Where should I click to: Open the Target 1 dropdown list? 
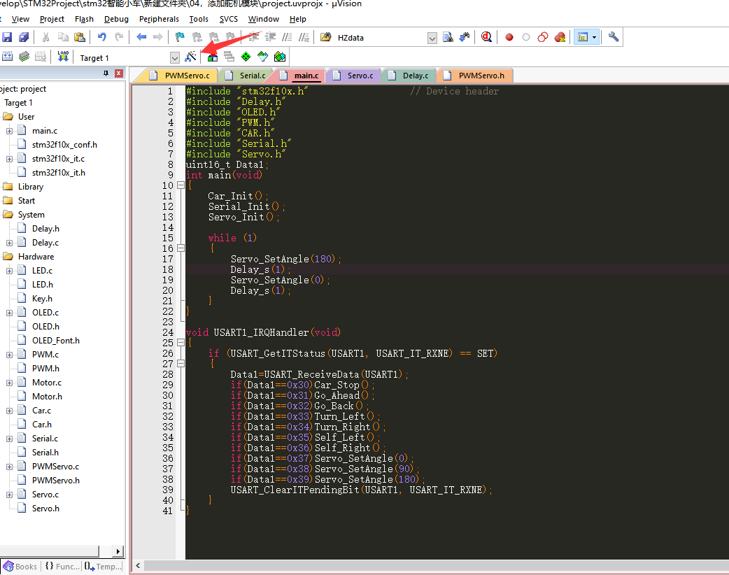tap(174, 58)
